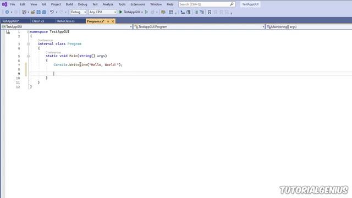Image resolution: width=352 pixels, height=198 pixels.
Task: Collapse the internal class Program block
Action: [28, 44]
